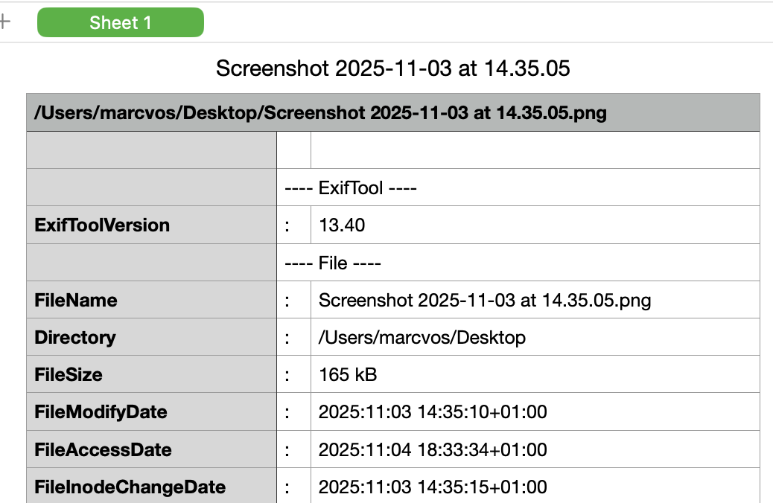This screenshot has width=773, height=503.
Task: Click the ExifToolVersion label cell
Action: [x=102, y=225]
